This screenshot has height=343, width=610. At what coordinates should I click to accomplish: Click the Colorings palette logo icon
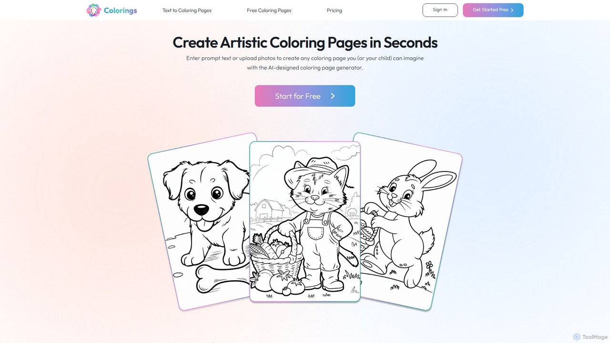point(93,10)
